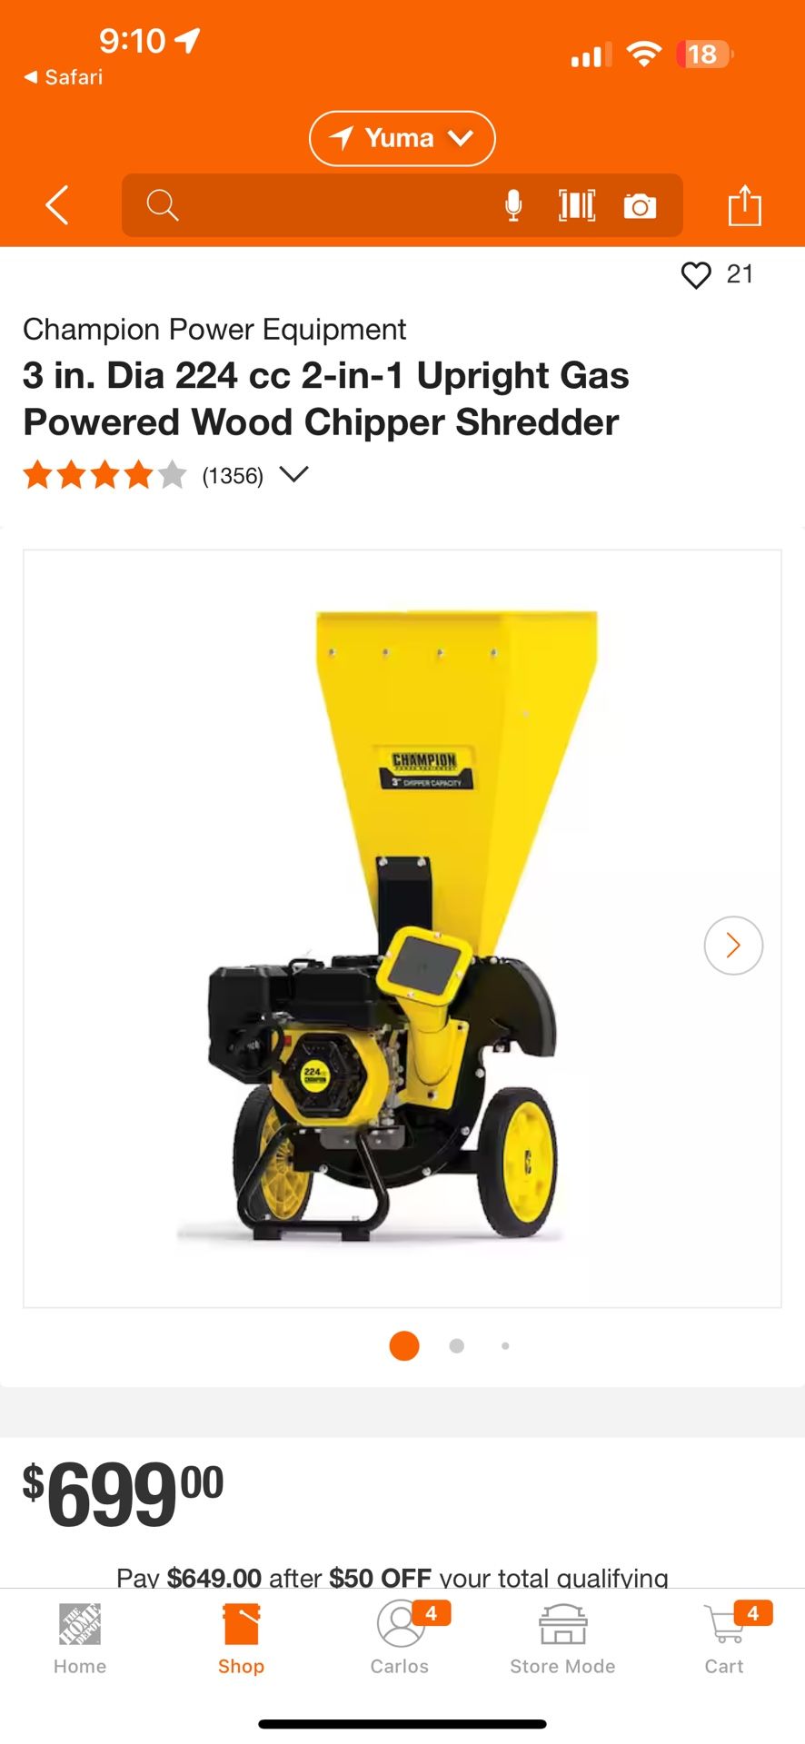Tap the microphone voice search icon
The image size is (805, 1744).
(513, 206)
